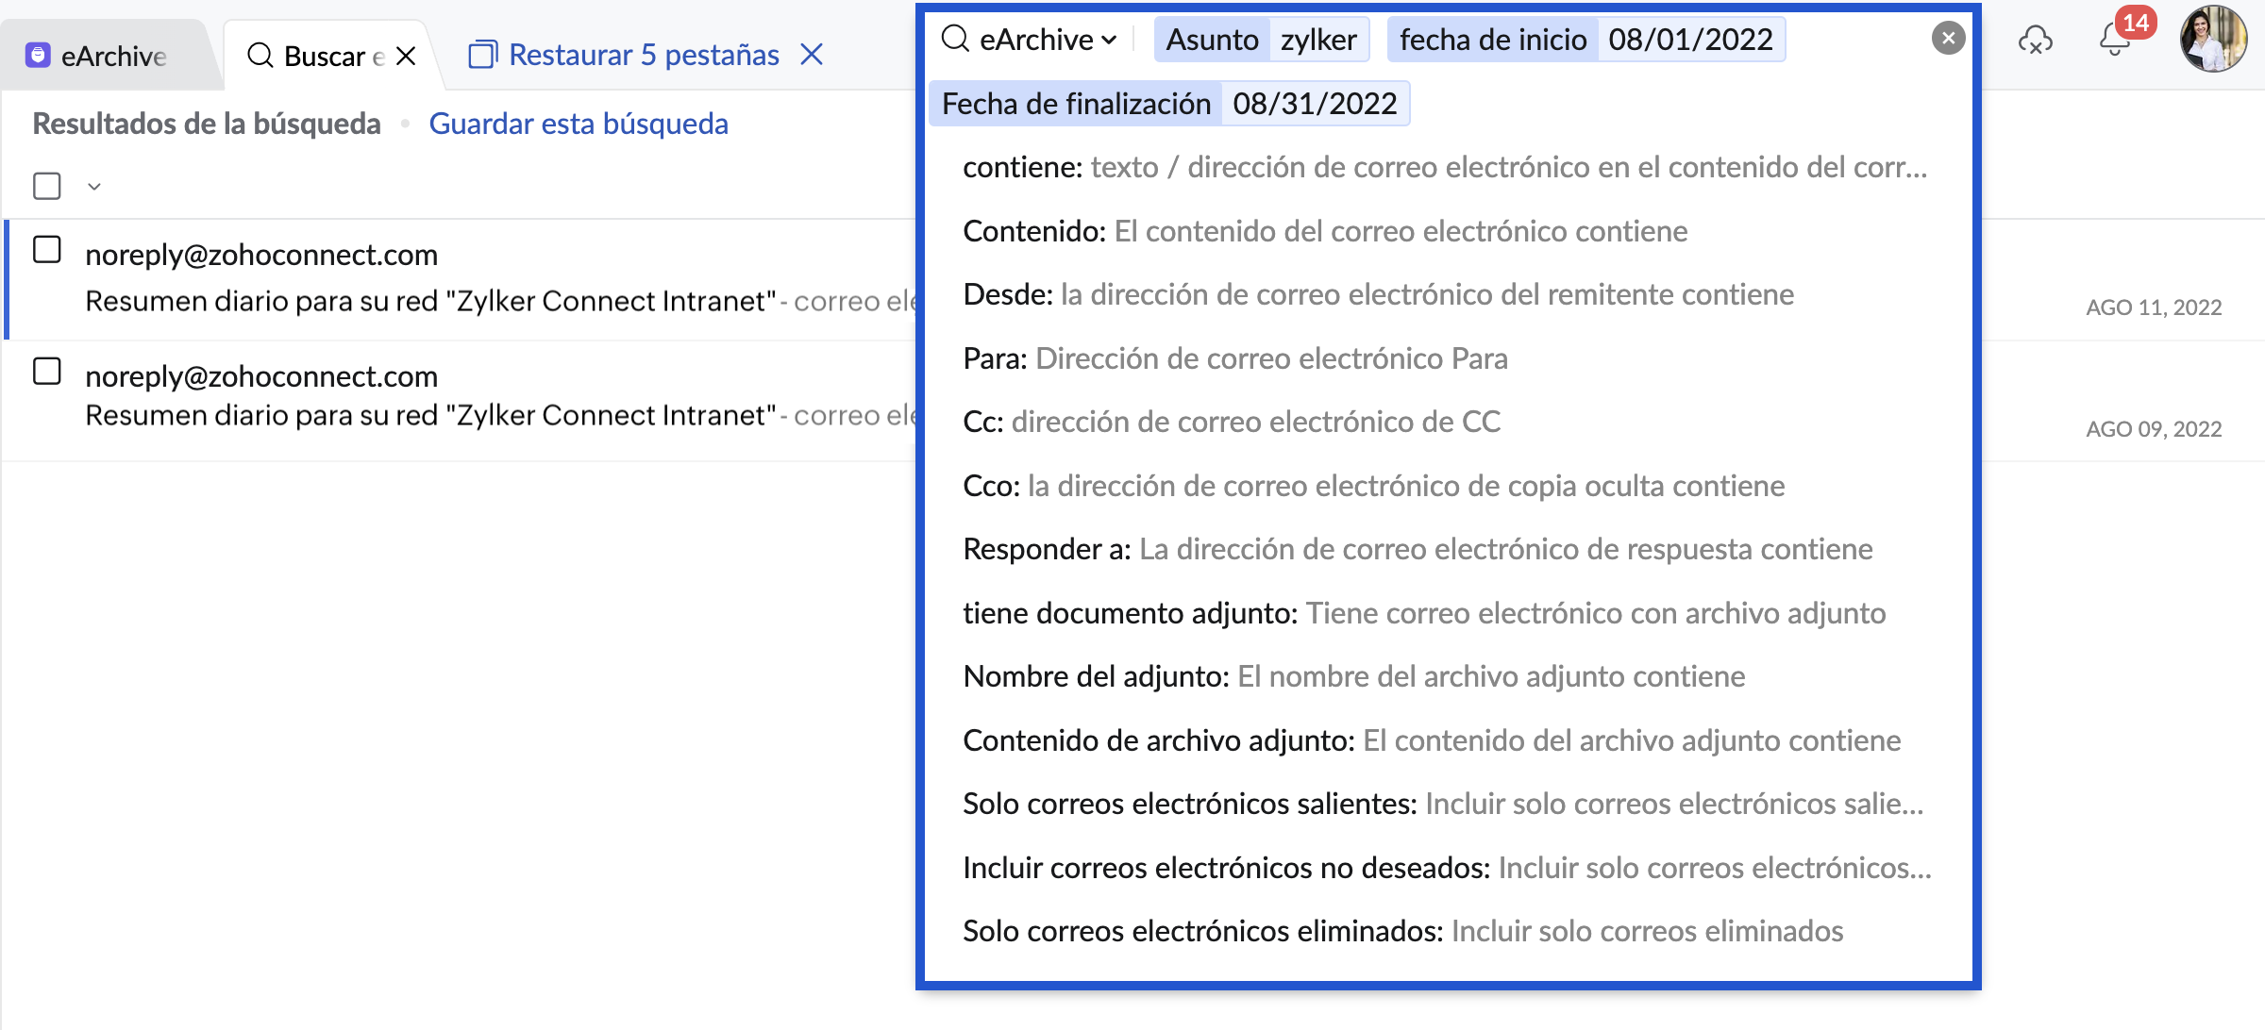Check the AGO 09 email checkbox

[47, 372]
